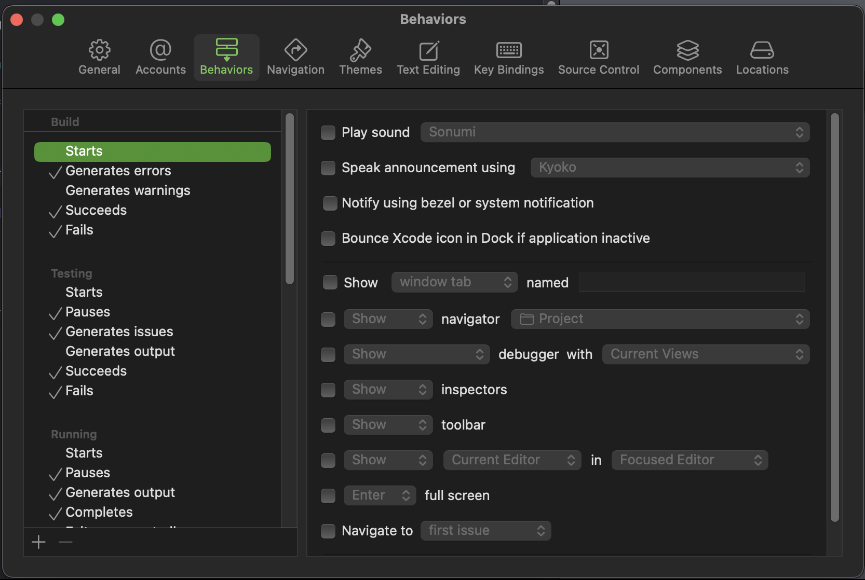Tick Bounce Xcode icon in Dock checkbox

tap(328, 239)
